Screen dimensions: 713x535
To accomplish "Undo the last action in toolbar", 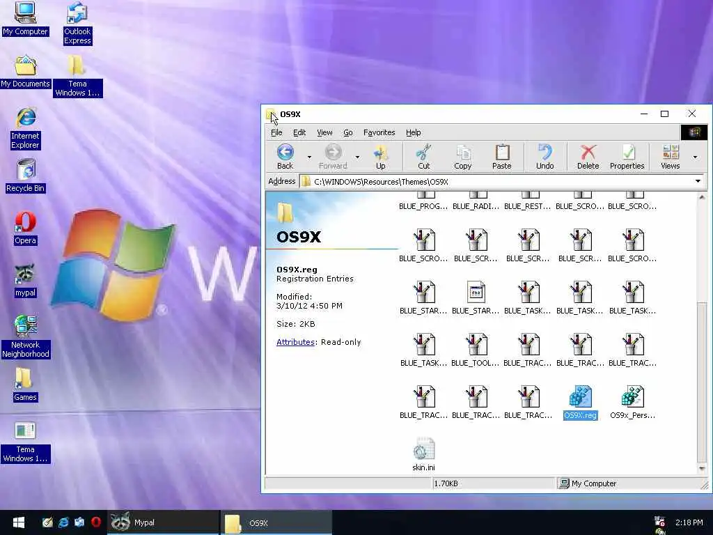I will click(x=544, y=157).
